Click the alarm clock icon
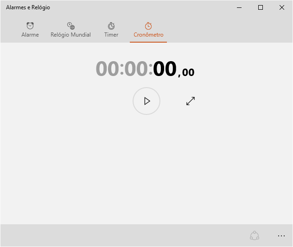The width and height of the screenshot is (293, 247). pos(30,26)
